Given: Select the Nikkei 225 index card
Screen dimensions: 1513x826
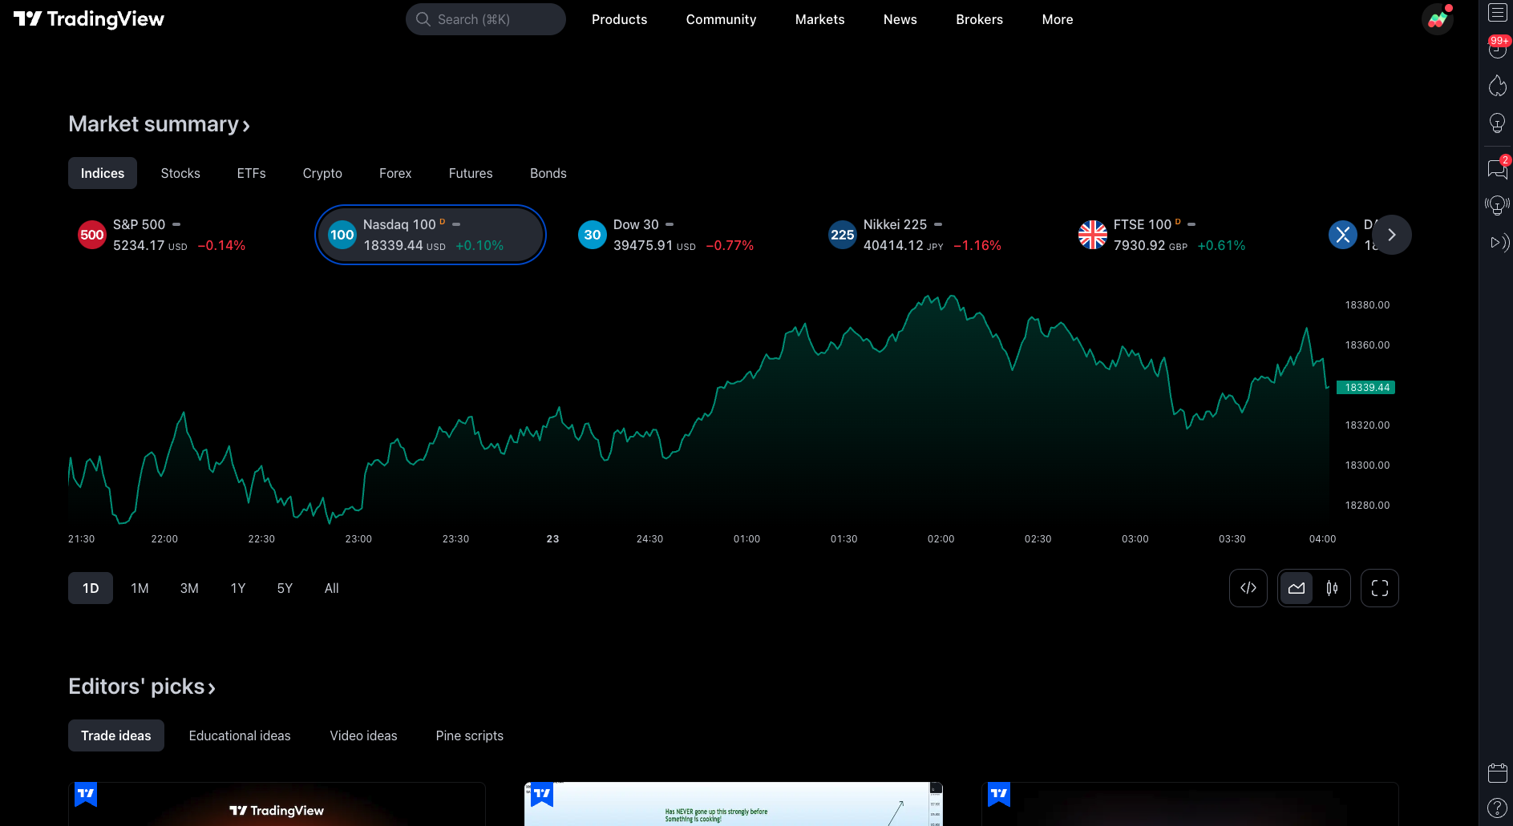Looking at the screenshot, I should [x=931, y=235].
